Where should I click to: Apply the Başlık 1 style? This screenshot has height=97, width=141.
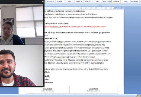60,1
